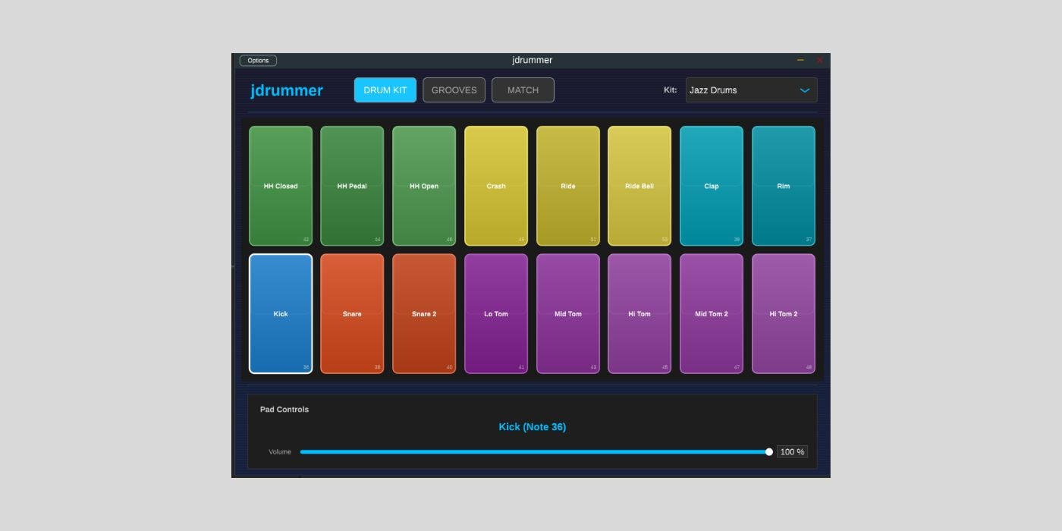Tap the Mid Tom pad

pos(568,313)
